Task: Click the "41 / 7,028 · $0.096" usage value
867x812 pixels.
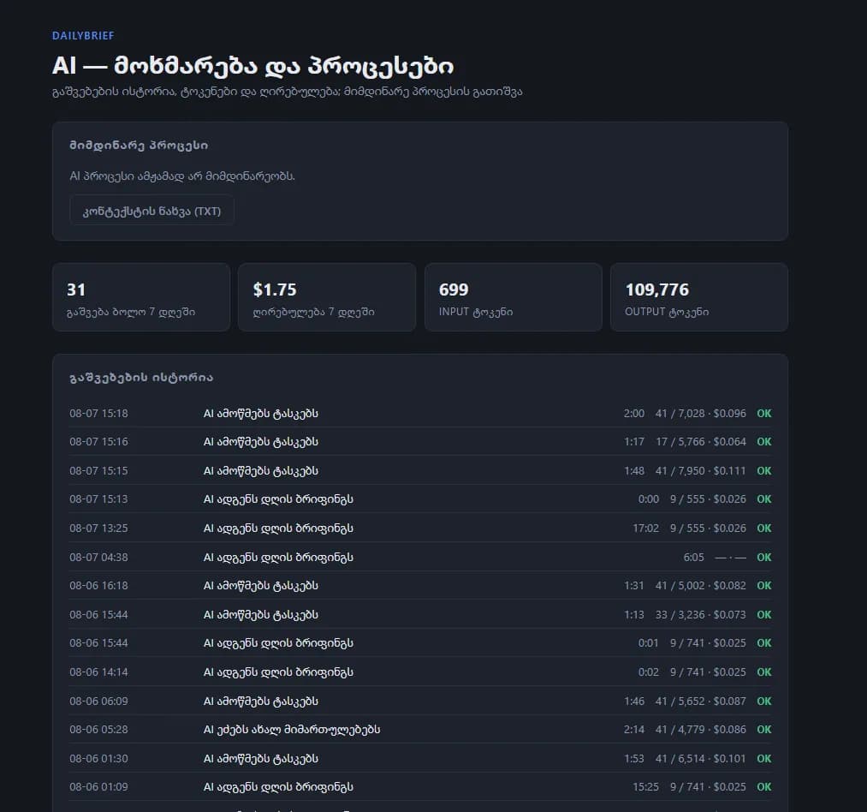Action: click(701, 414)
